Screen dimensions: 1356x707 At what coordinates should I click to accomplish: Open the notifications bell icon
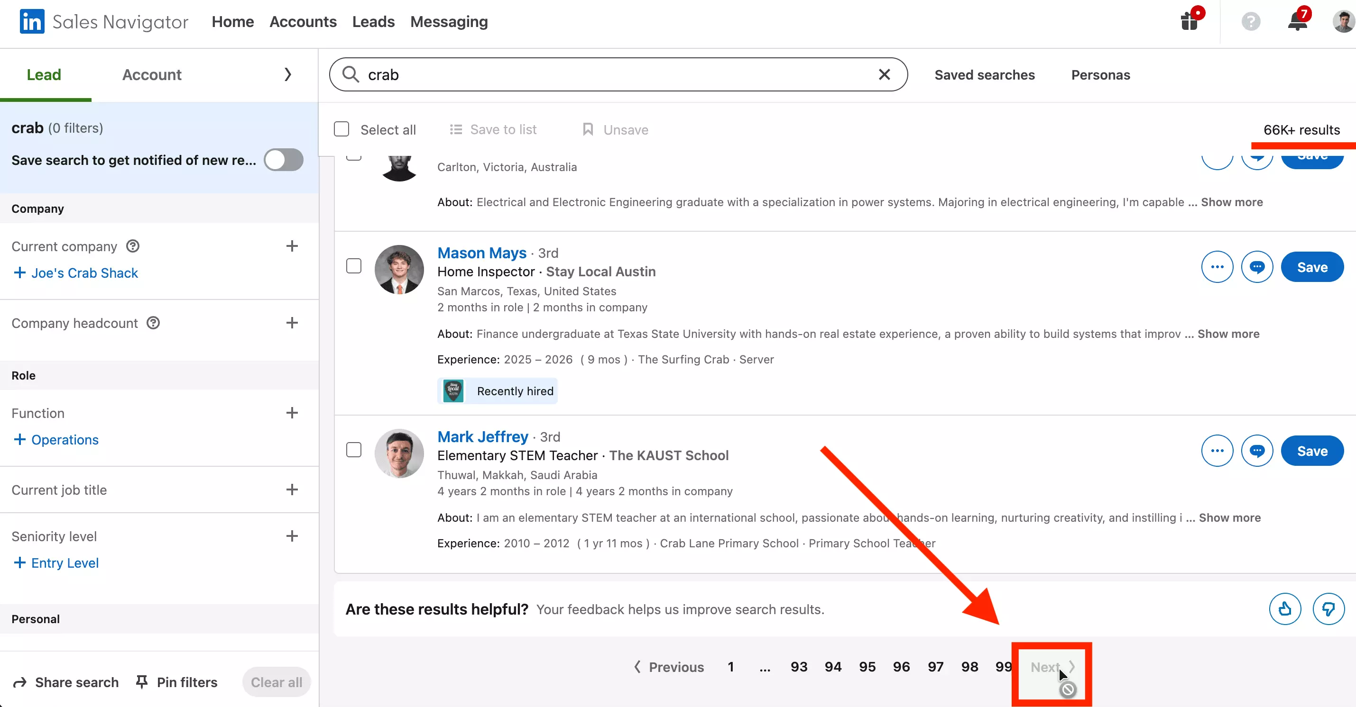(1298, 21)
